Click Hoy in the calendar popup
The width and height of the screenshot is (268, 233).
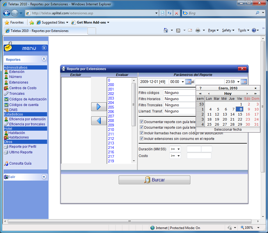point(228,94)
